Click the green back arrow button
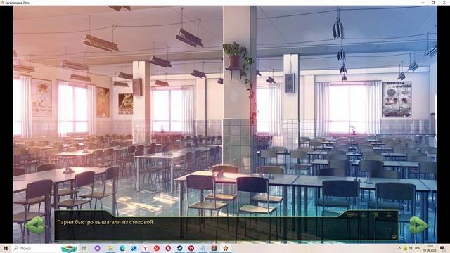 pyautogui.click(x=34, y=225)
